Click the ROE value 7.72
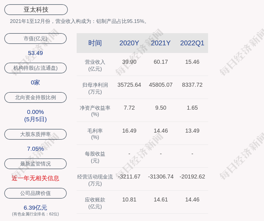 129,108
